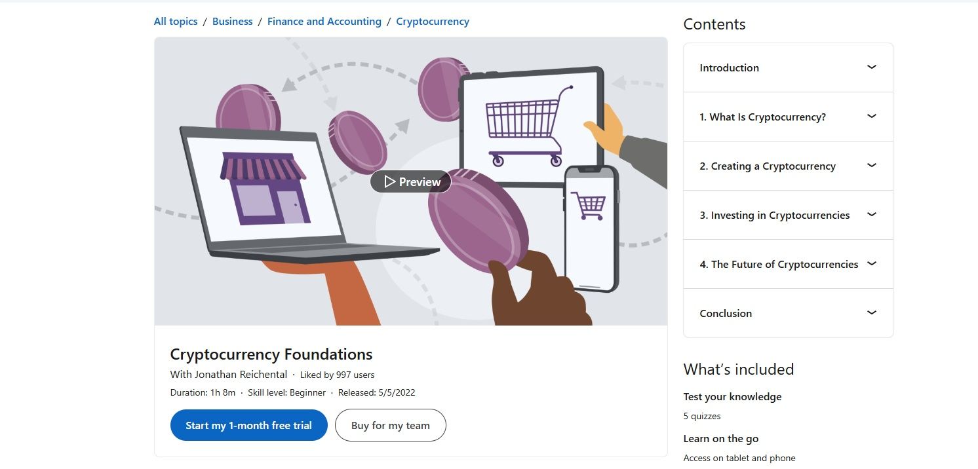Select the 3. Investing in Cryptocurrencies heading

tap(774, 216)
